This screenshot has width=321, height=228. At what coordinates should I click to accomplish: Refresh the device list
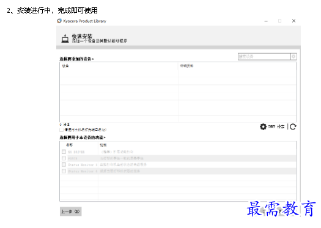[x=293, y=127]
